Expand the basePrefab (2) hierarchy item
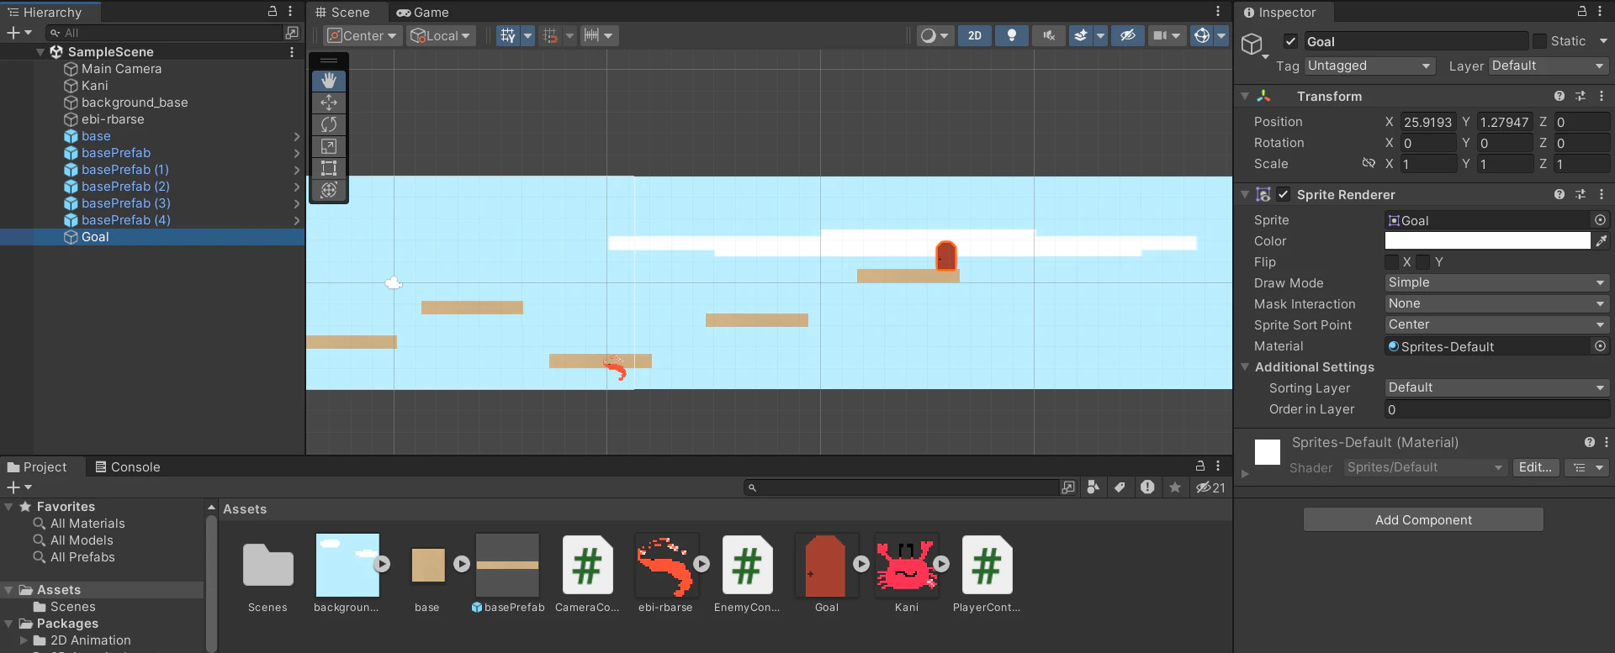The image size is (1615, 653). 296,187
